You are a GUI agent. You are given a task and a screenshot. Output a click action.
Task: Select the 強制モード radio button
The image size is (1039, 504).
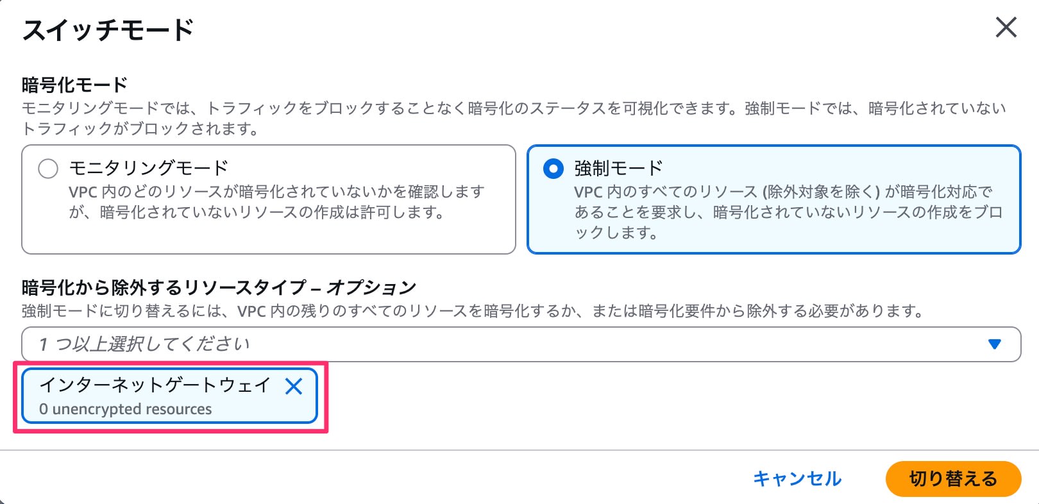coord(553,167)
